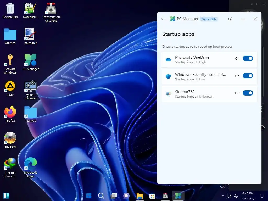This screenshot has height=201, width=268.
Task: Open Notepad++ desktop shortcut
Action: (30, 10)
